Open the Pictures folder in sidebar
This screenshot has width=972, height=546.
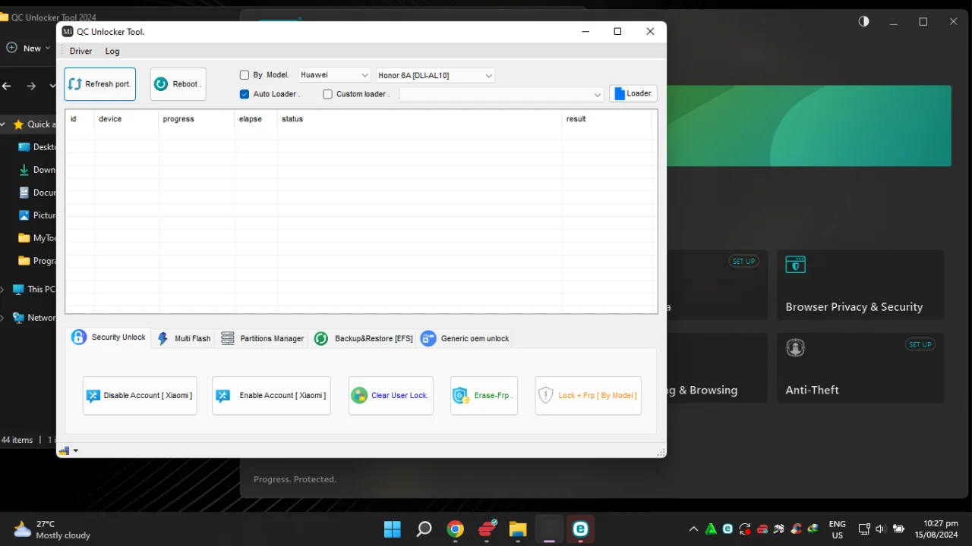coord(36,215)
